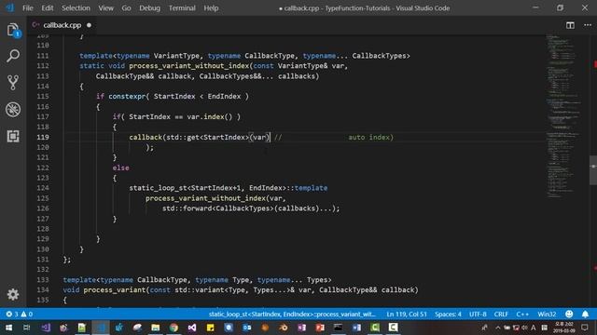Click 'static_loop_st' on line 124

tap(158, 188)
